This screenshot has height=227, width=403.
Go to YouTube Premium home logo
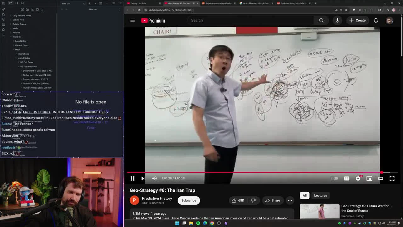[x=153, y=20]
